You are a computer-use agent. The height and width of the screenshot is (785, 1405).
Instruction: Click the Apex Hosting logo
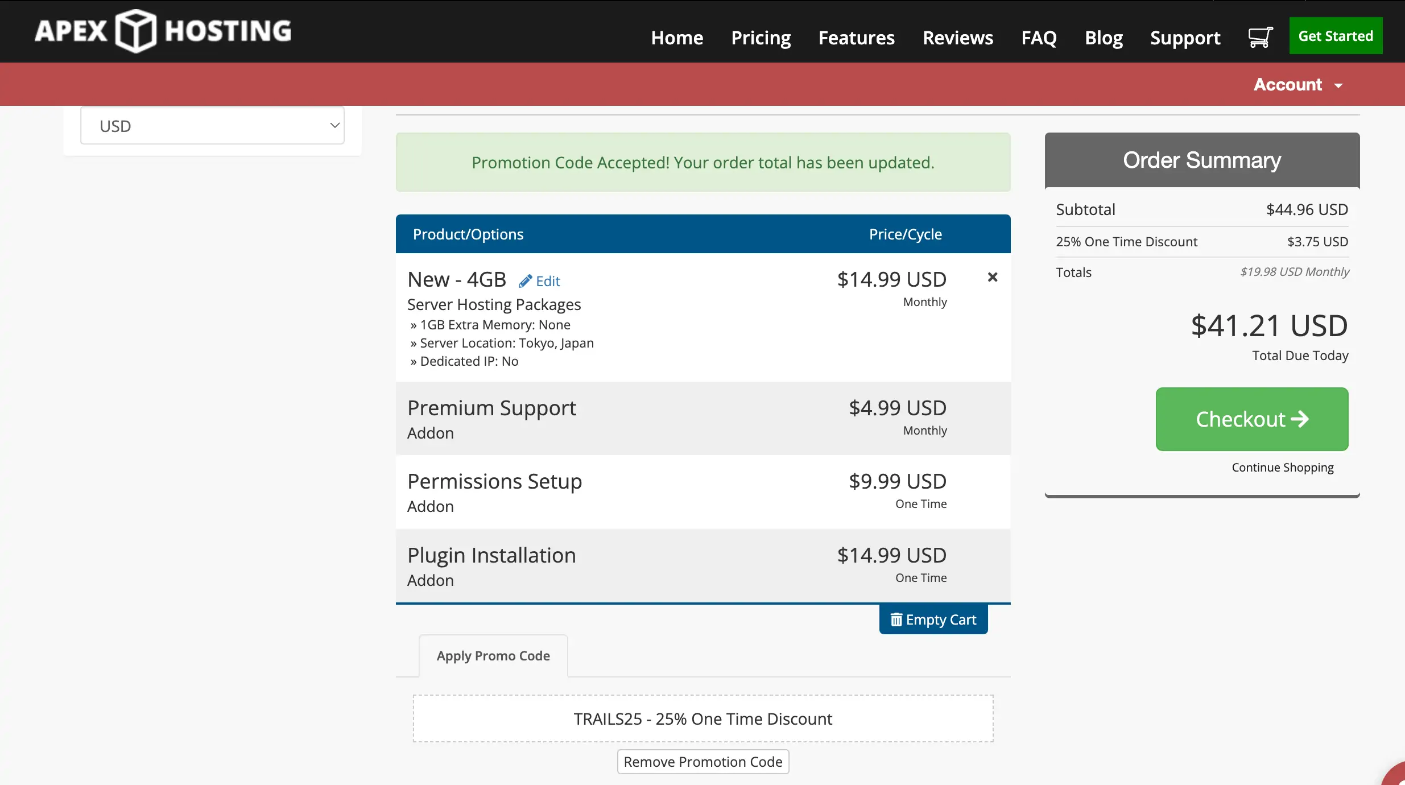coord(163,31)
